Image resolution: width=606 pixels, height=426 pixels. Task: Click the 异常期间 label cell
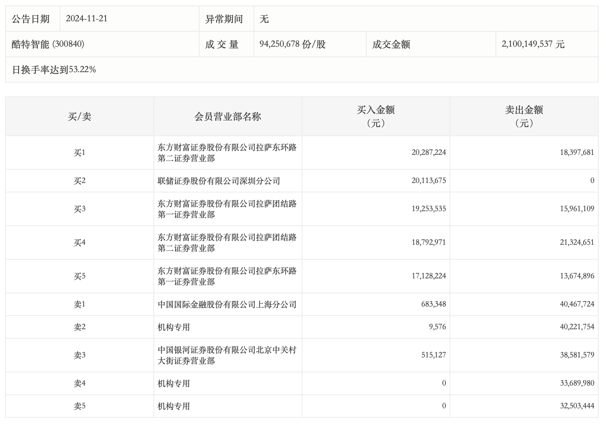224,19
